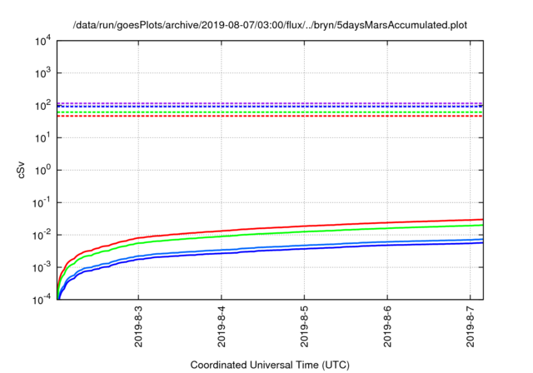Click the 10^-4 y-axis tick label
Image resolution: width=533 pixels, height=373 pixels.
(x=42, y=299)
